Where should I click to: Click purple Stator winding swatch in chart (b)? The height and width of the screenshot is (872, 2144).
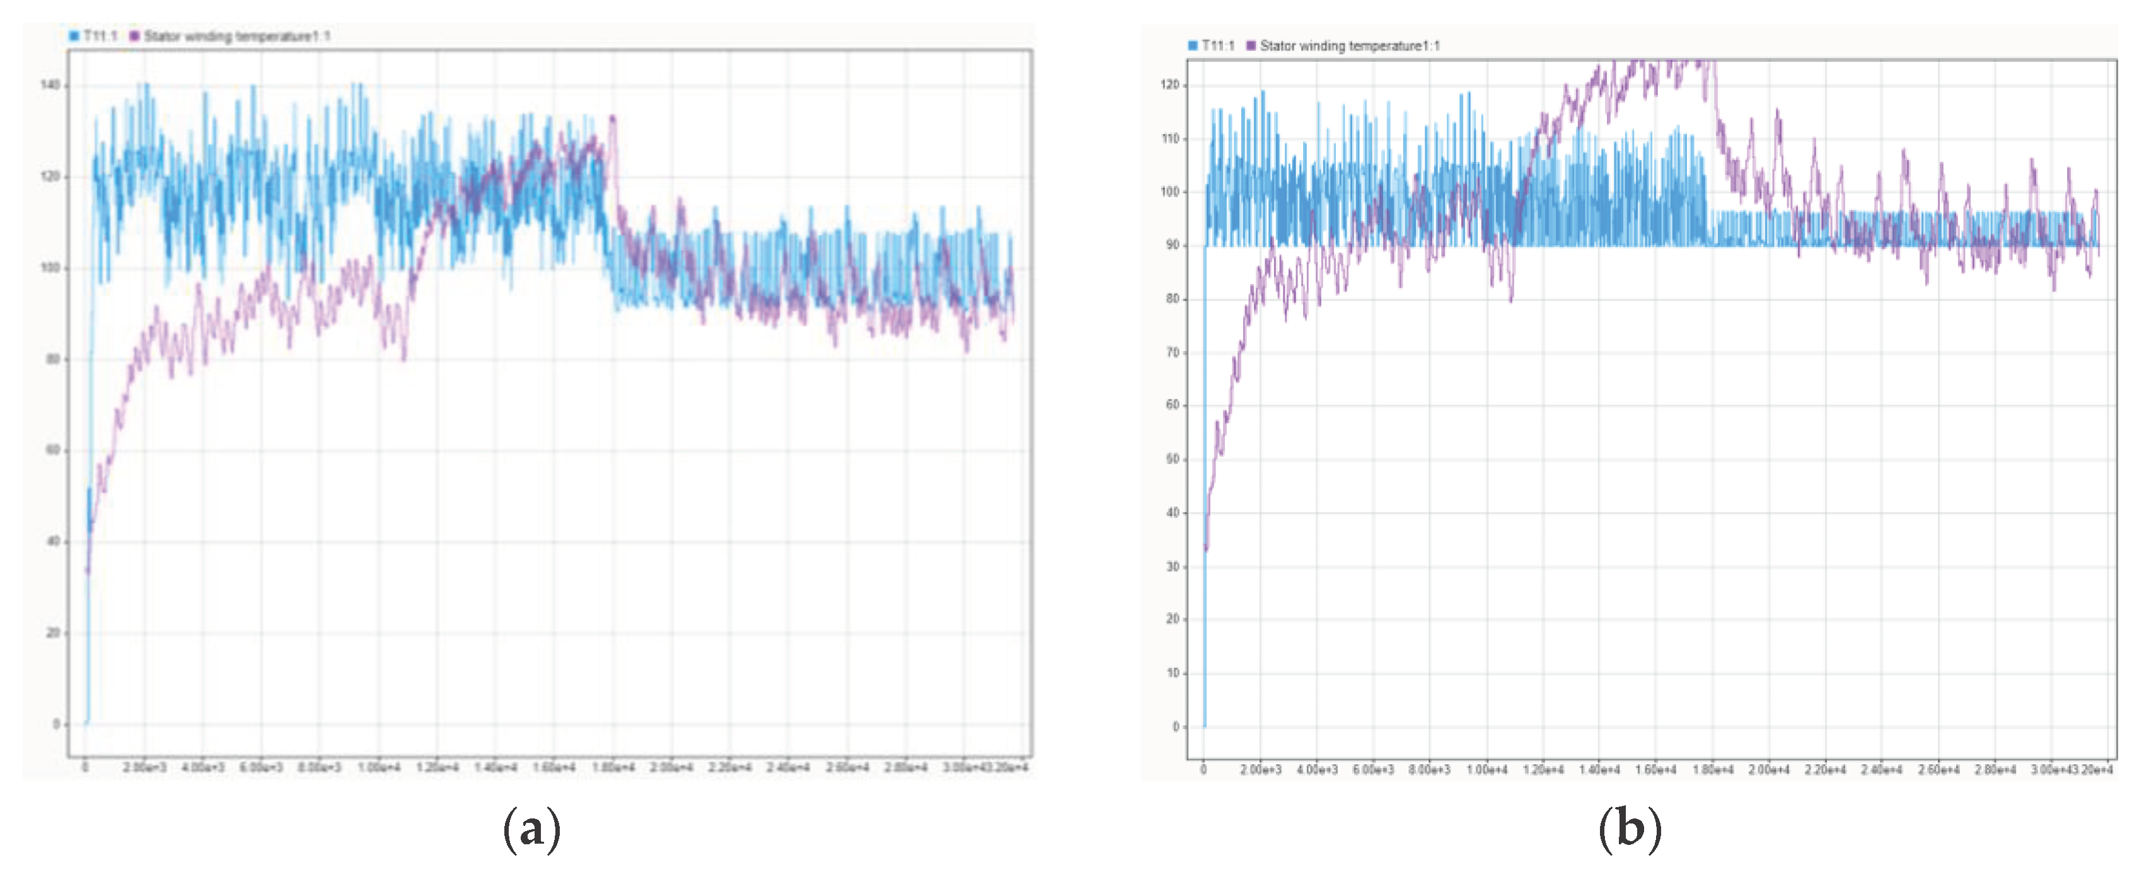1251,46
